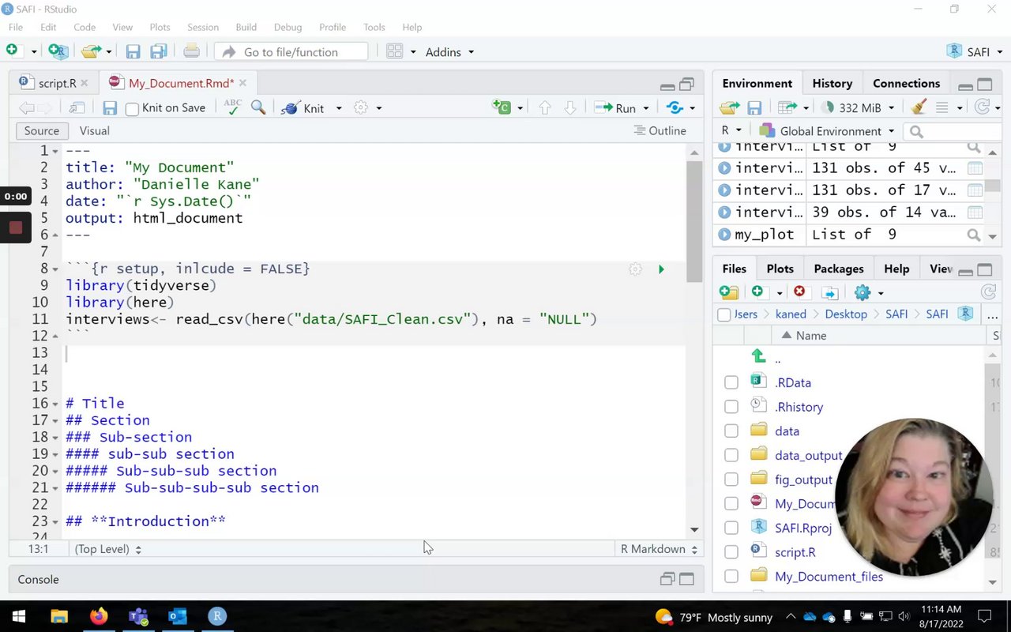The width and height of the screenshot is (1011, 632).
Task: Save current document from main toolbar
Action: 133,52
